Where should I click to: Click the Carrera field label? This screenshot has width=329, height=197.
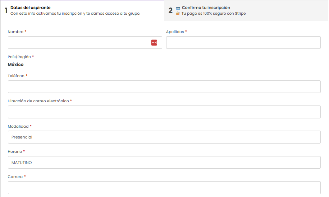click(15, 177)
